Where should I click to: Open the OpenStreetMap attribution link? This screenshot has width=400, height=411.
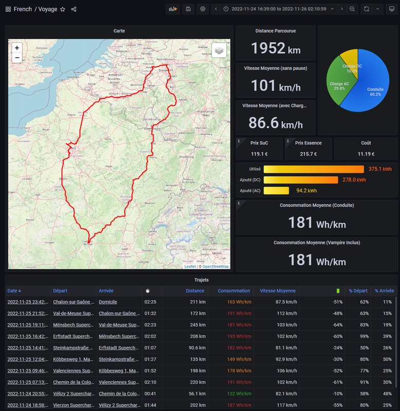(x=216, y=266)
